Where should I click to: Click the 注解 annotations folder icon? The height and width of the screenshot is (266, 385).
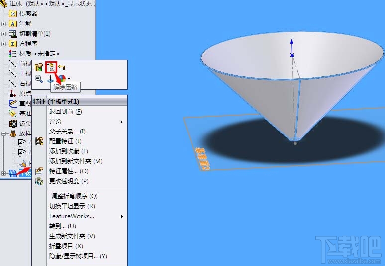[x=13, y=24]
